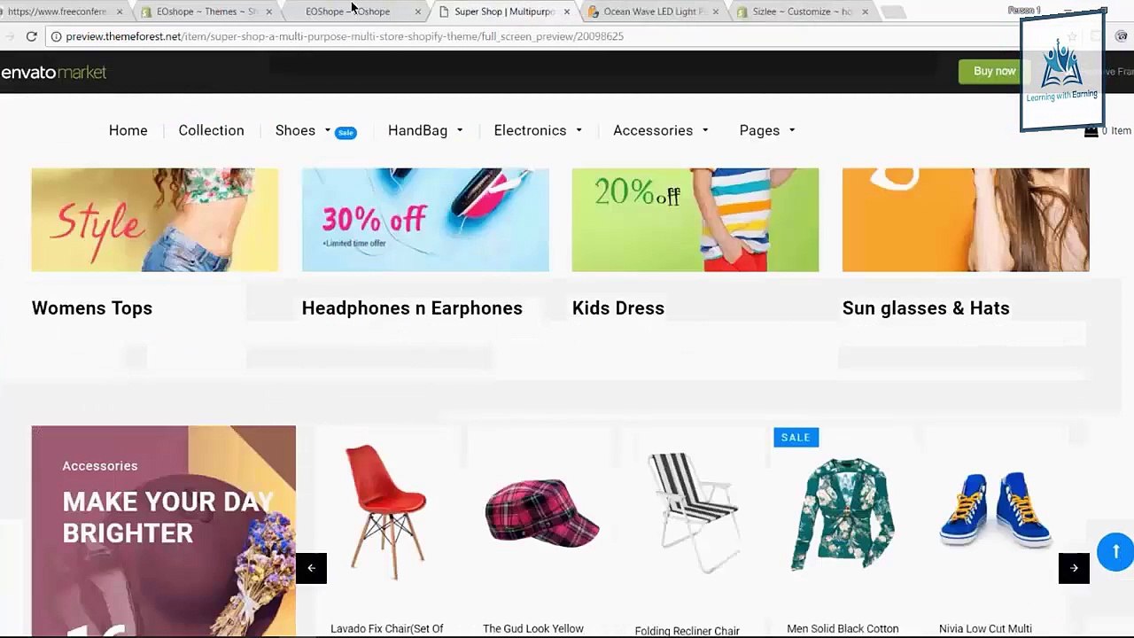Open the Womens Tops collection link

pos(92,308)
